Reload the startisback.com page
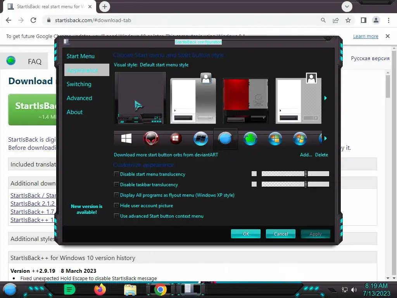The width and height of the screenshot is (397, 298). pos(33,20)
